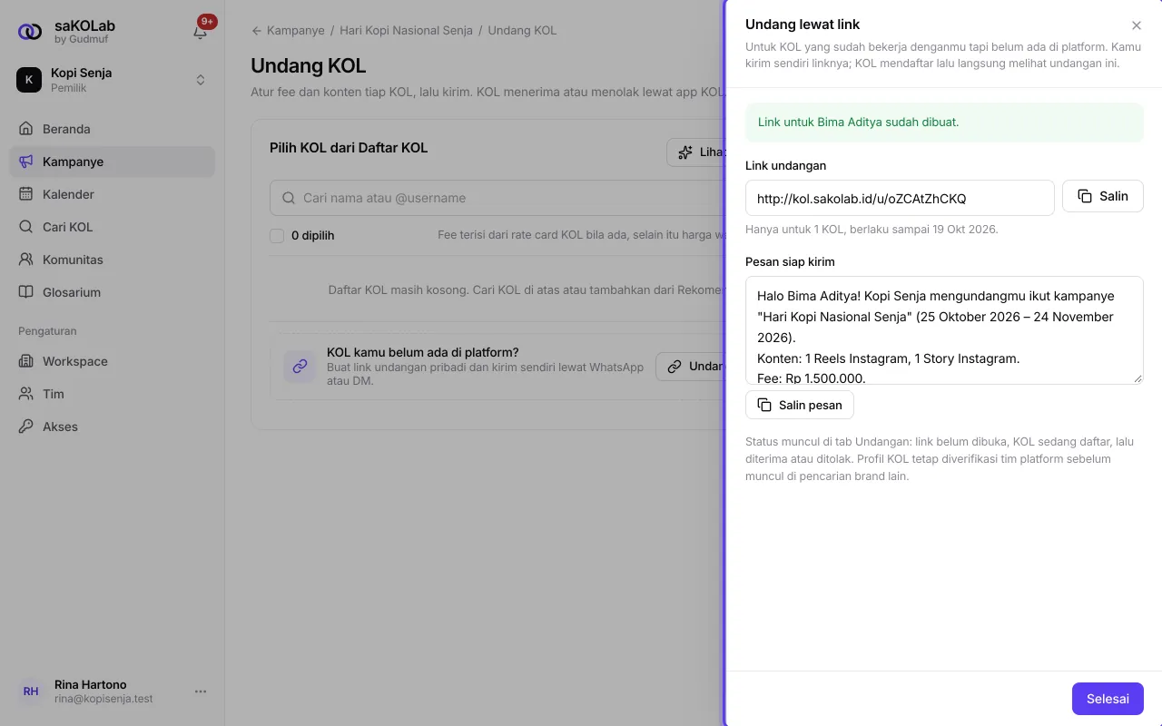The width and height of the screenshot is (1162, 726).
Task: Open Hari Kopi Nasional Senja breadcrumb
Action: (x=407, y=31)
